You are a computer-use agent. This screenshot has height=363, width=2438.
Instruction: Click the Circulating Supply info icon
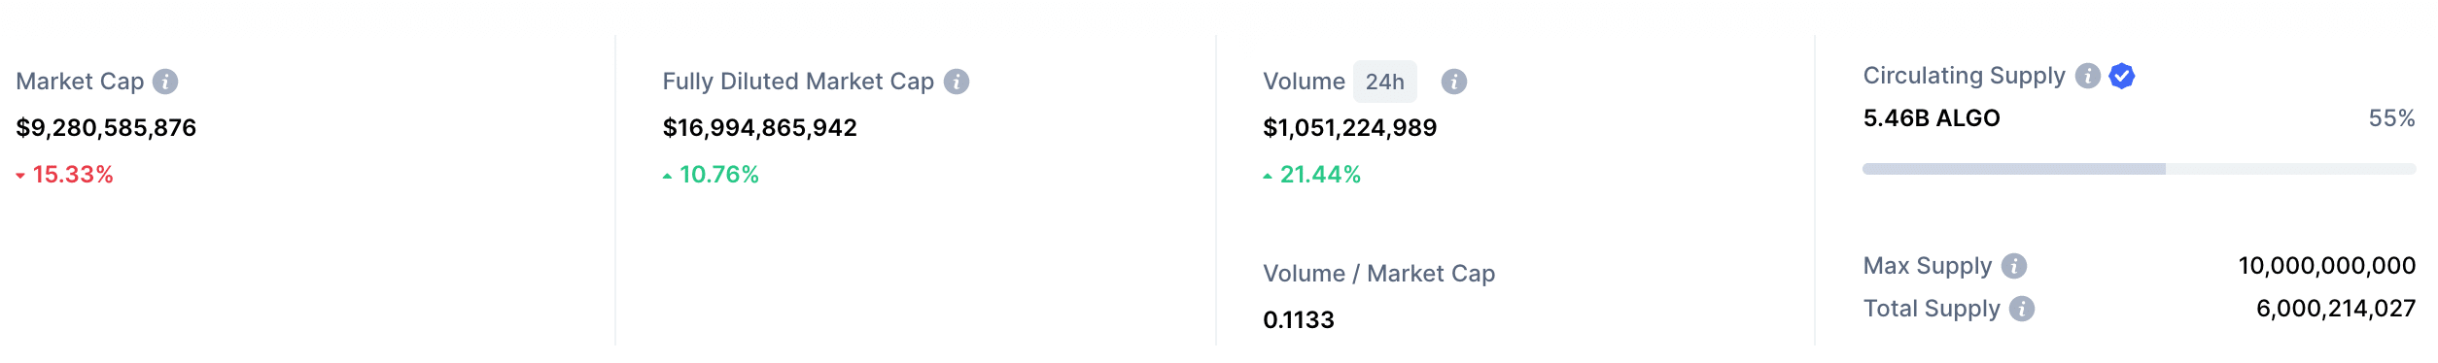2088,76
